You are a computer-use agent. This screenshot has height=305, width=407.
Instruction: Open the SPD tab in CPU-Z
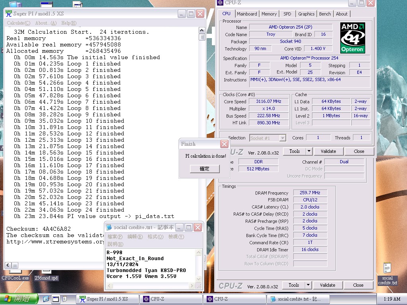pyautogui.click(x=287, y=14)
